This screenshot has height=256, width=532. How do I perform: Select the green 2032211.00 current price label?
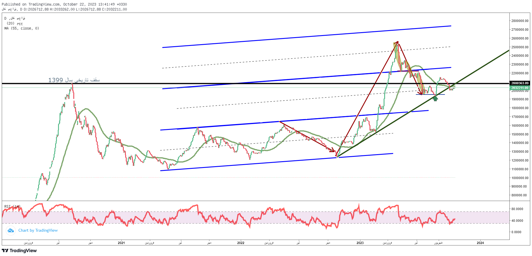coord(520,88)
